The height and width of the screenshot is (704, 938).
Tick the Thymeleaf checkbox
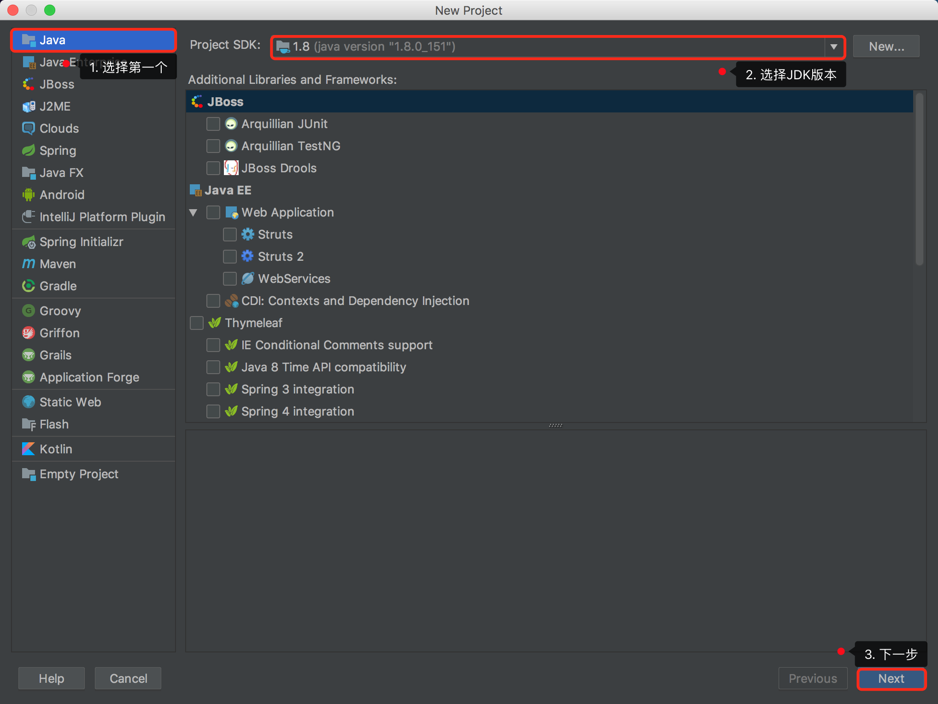pos(197,323)
